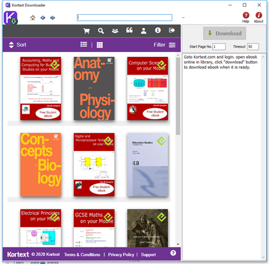Open the Help icon
This screenshot has width=269, height=264.
coord(246,17)
